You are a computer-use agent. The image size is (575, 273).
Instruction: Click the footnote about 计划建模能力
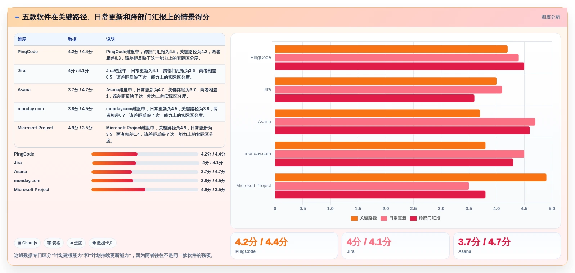click(x=114, y=255)
